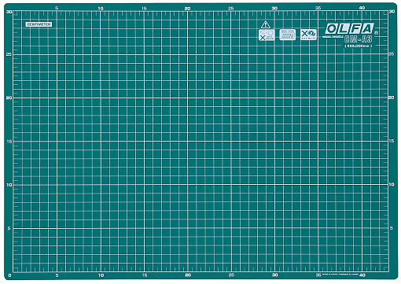
Task: Click the 40 mark on the bottom ruler
Action: 362,275
